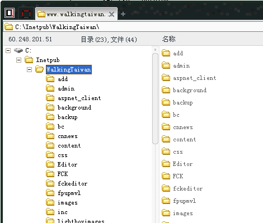Select FCK name in the file list
This screenshot has height=223, width=263.
coord(178,176)
